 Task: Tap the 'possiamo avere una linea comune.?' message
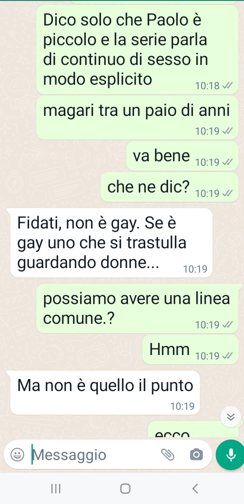tap(137, 308)
